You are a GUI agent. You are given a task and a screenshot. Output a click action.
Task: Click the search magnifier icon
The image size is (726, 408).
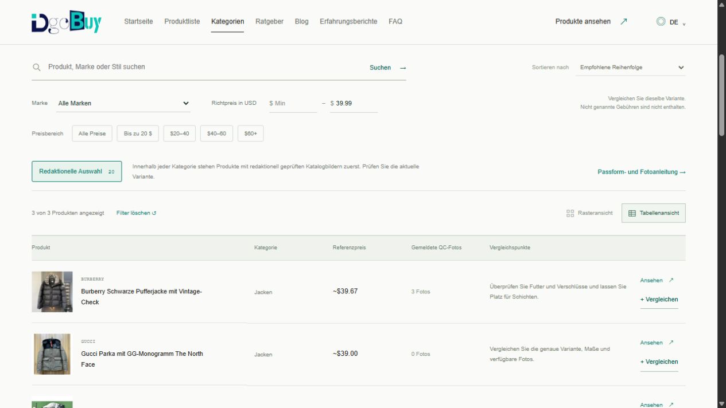coord(37,68)
